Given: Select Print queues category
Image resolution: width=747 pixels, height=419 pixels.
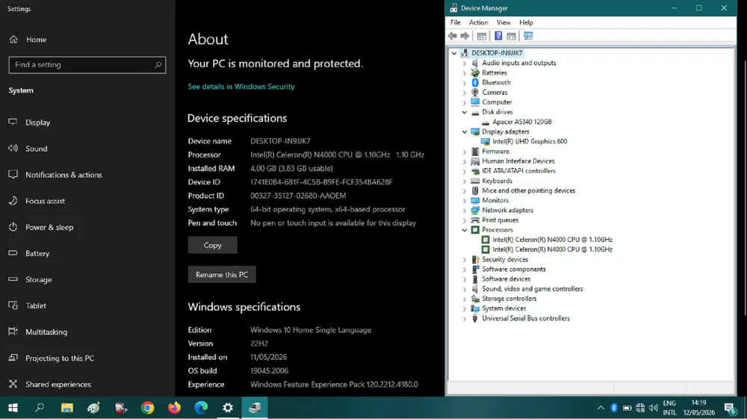Looking at the screenshot, I should [500, 220].
